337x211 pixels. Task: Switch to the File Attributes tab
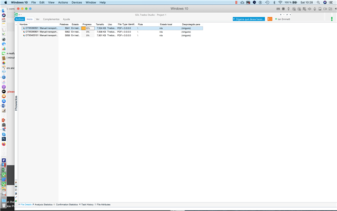pos(103,205)
